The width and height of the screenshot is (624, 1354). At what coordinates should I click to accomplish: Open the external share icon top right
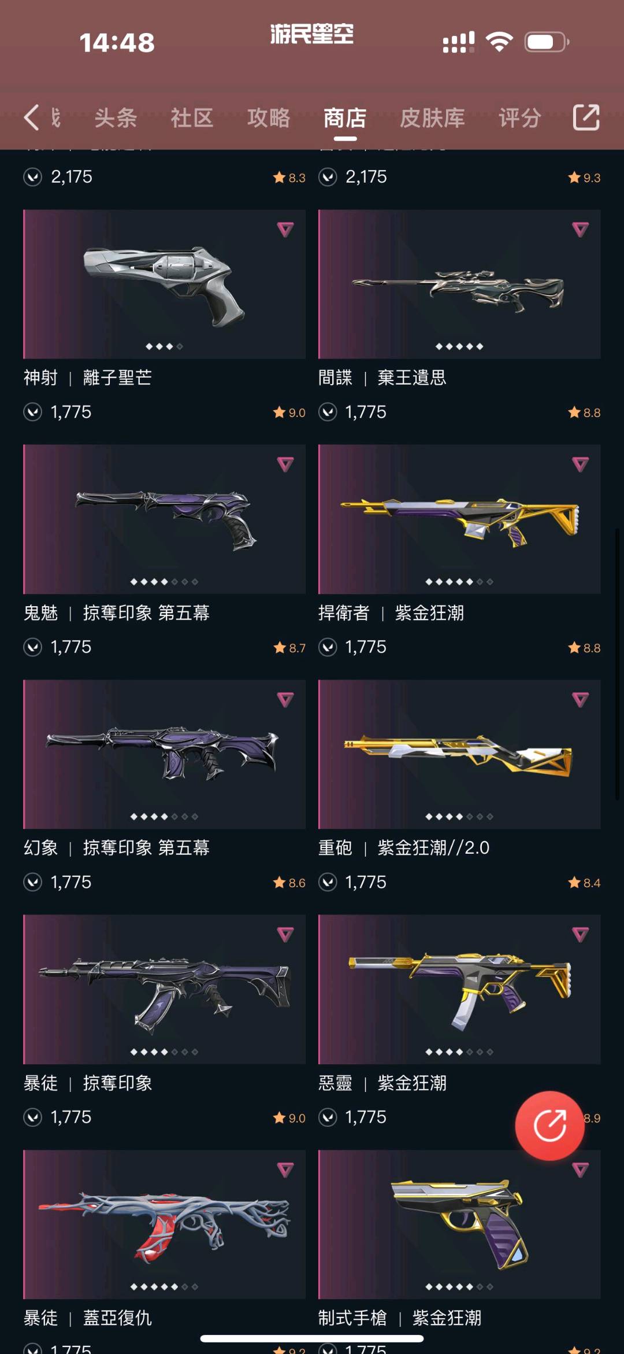point(586,117)
